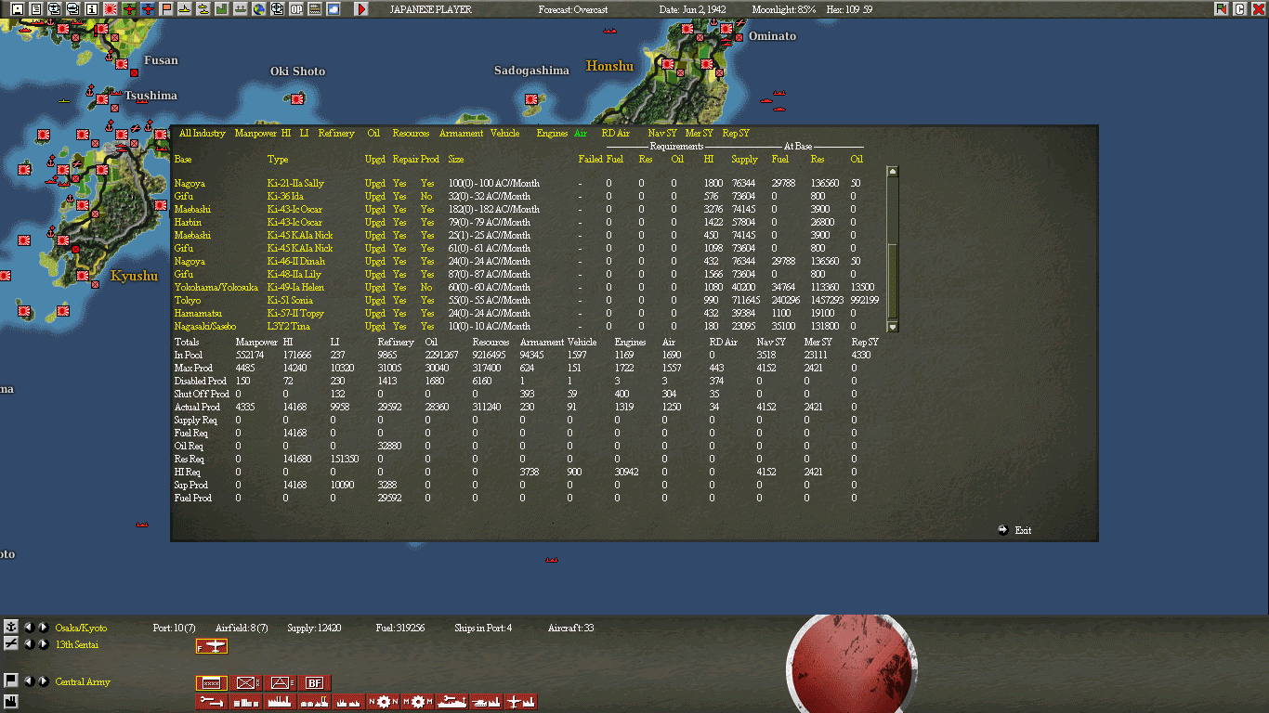1269x713 pixels.
Task: Toggle Upgd for Ki-51 Sonia row
Action: [x=374, y=301]
